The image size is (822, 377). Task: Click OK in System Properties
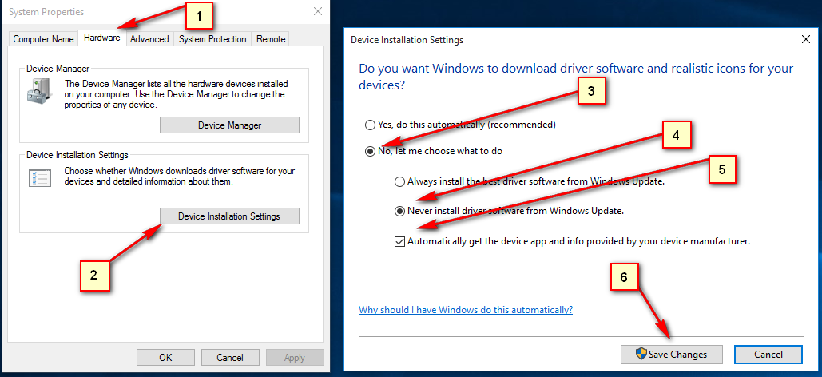pyautogui.click(x=165, y=358)
